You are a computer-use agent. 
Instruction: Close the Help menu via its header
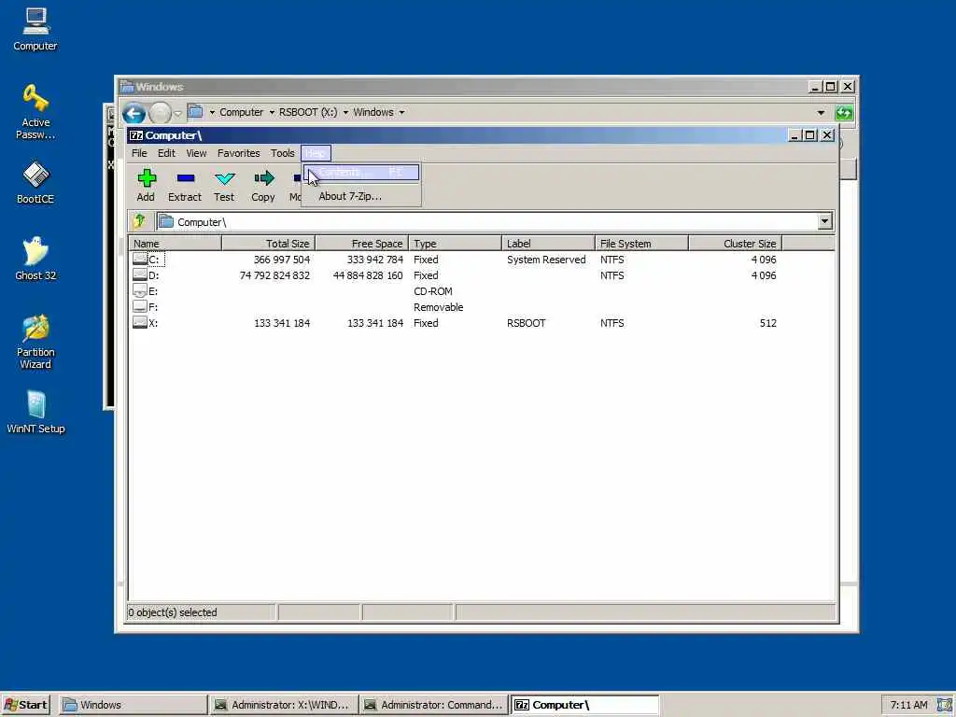316,153
